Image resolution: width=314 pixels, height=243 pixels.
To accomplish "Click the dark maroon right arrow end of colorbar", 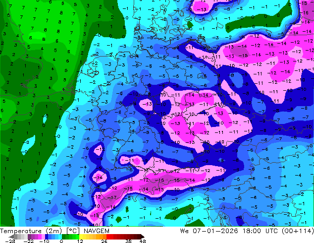I will pyautogui.click(x=142, y=237).
